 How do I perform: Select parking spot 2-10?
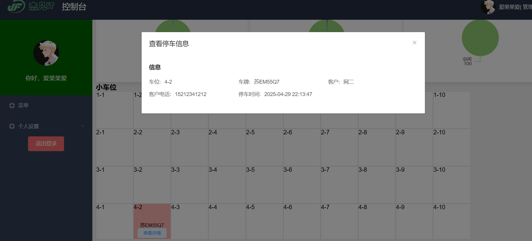tap(452, 147)
